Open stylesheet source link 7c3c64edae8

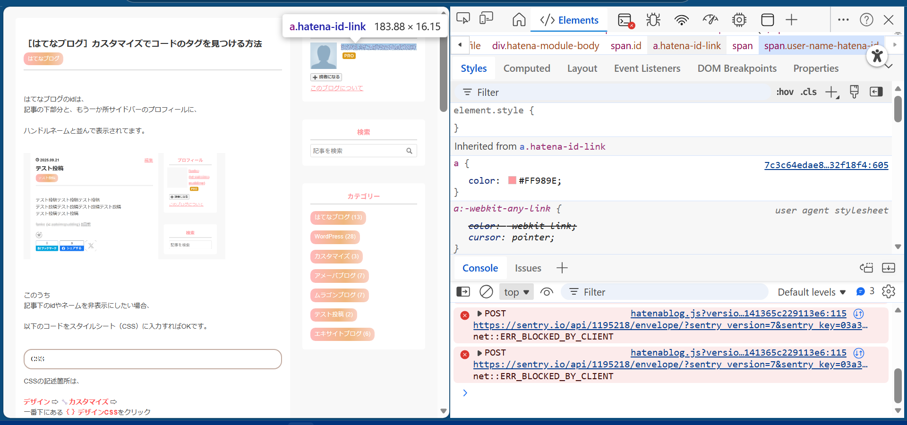[826, 165]
